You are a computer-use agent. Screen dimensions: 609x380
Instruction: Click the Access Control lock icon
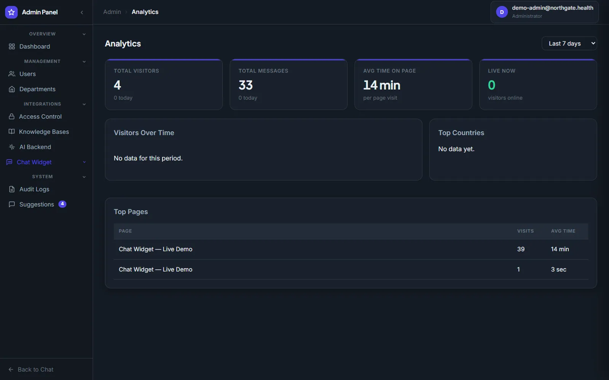12,116
